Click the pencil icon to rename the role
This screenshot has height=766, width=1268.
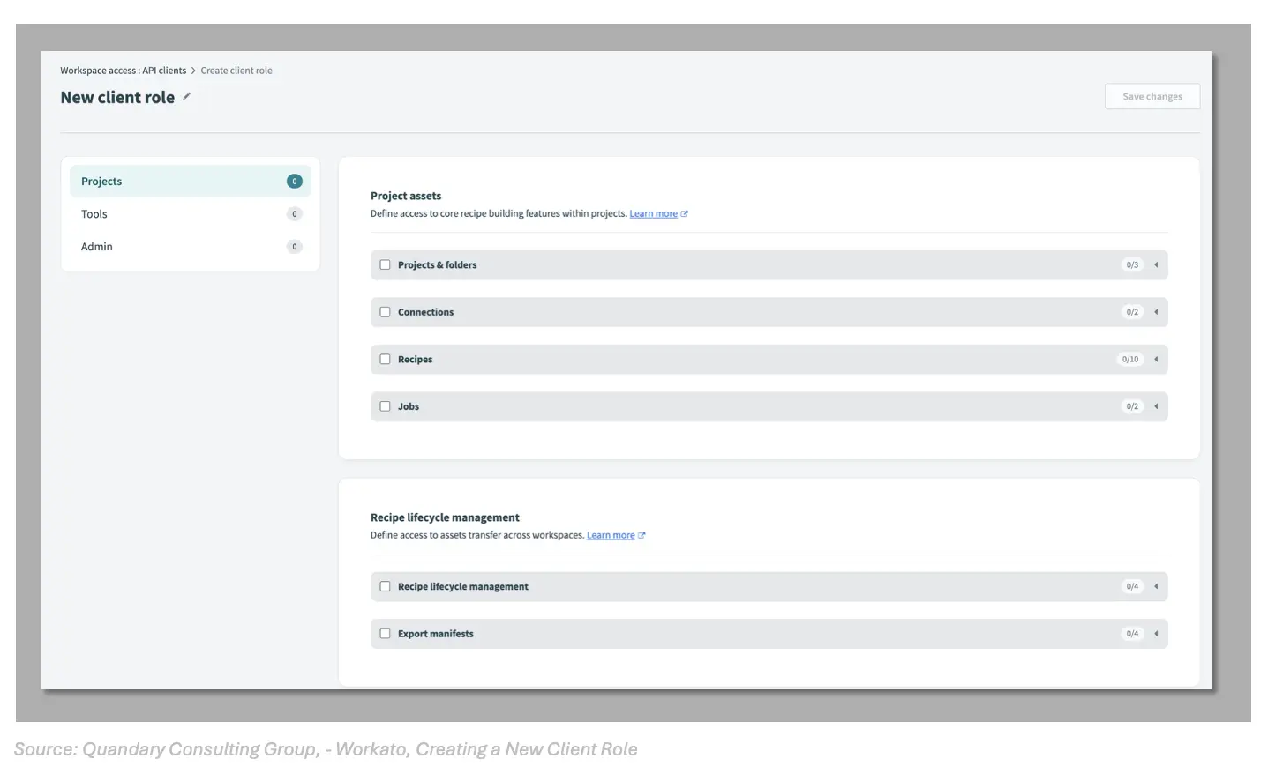click(x=186, y=97)
